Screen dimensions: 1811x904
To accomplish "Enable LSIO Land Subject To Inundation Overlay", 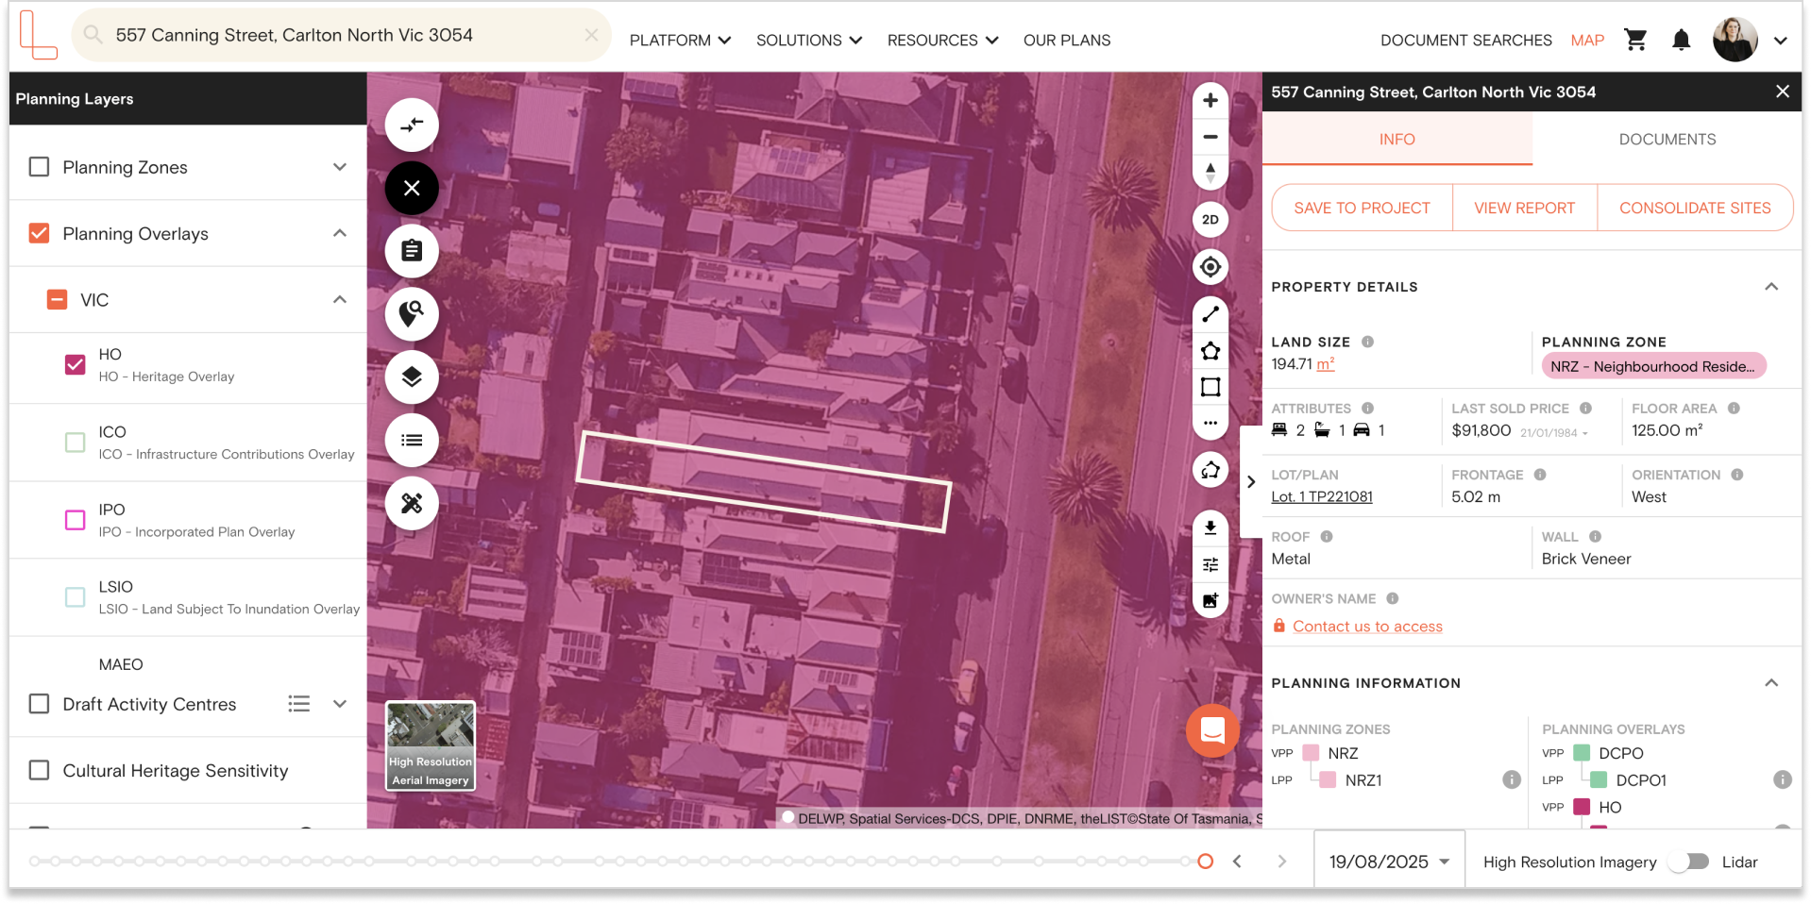I will click(75, 597).
